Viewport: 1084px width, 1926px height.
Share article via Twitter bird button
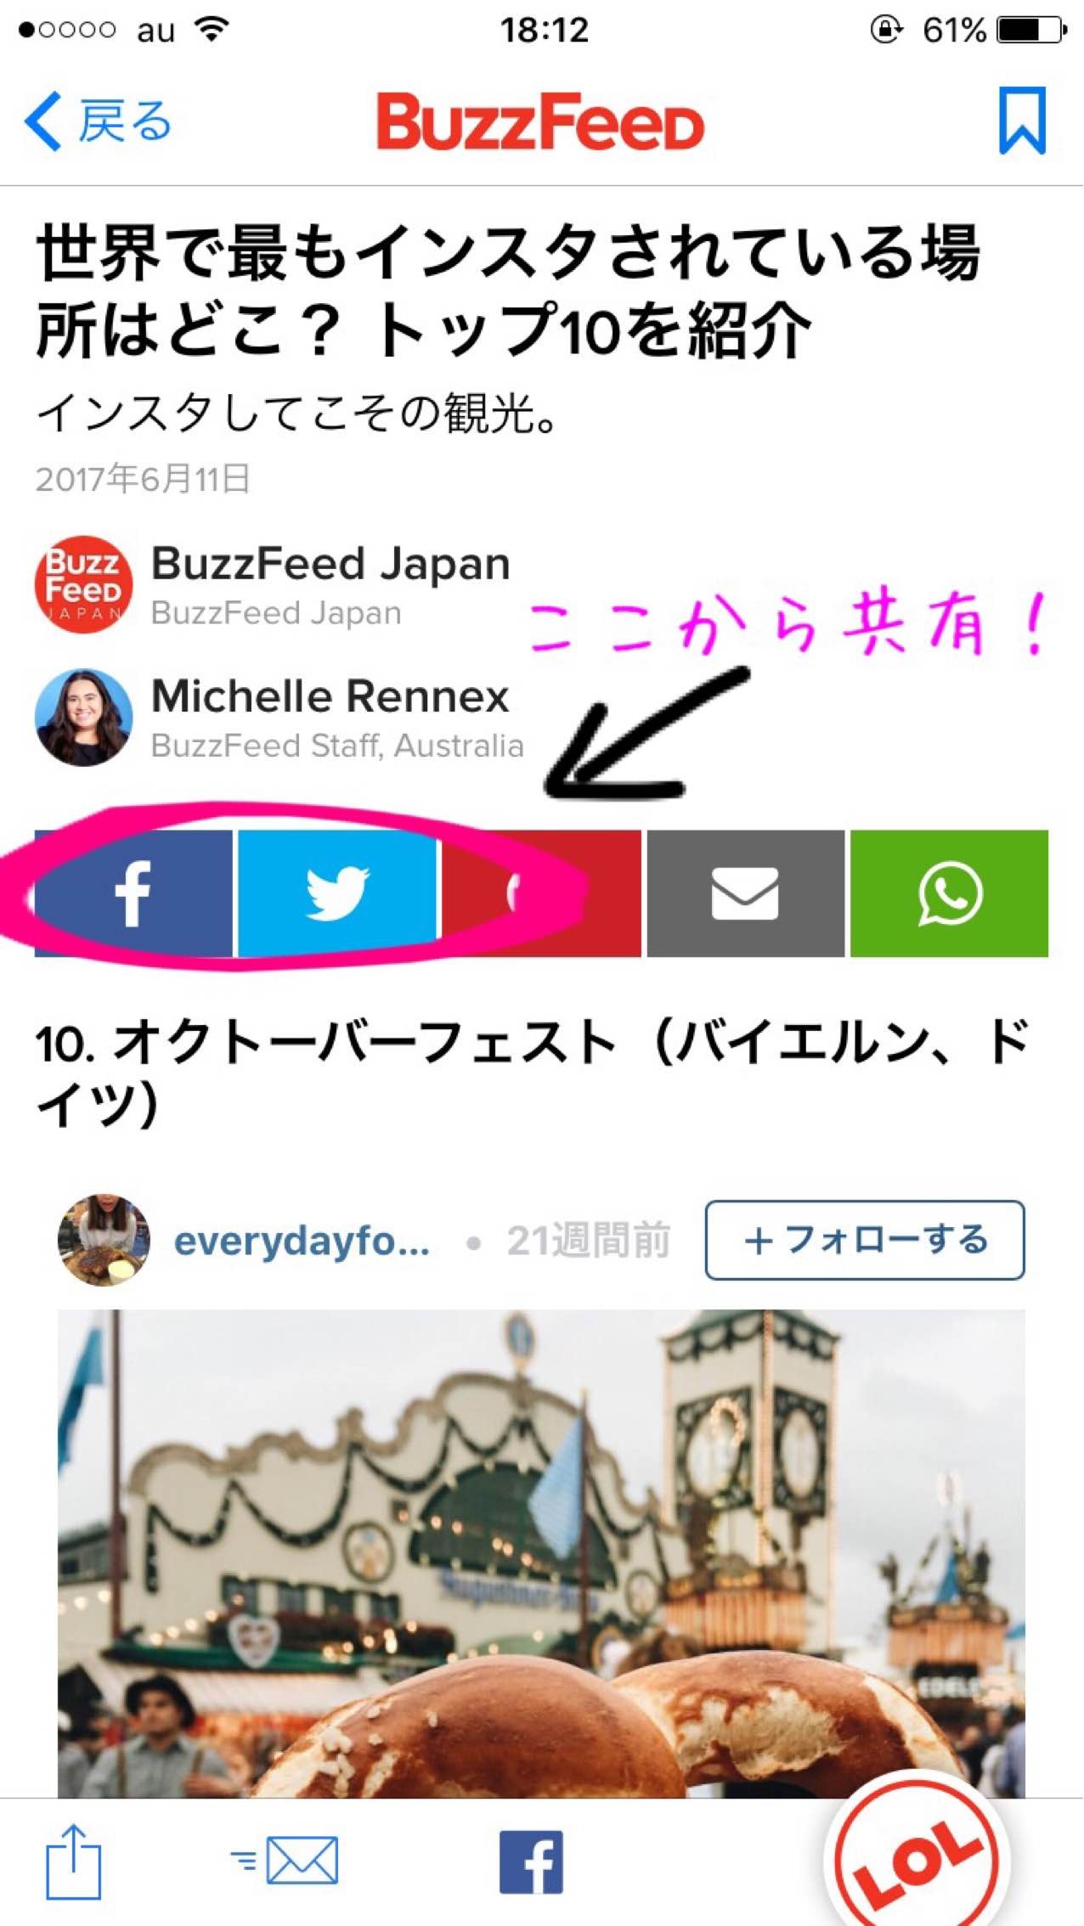tap(337, 893)
